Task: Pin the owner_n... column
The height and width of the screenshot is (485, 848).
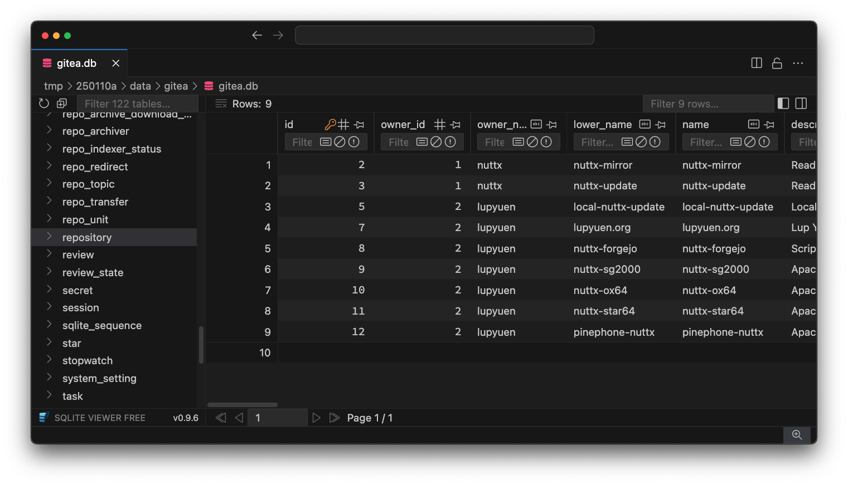Action: click(552, 125)
